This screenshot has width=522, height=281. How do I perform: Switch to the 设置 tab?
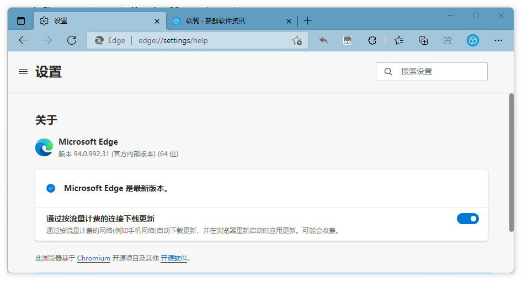pyautogui.click(x=100, y=21)
